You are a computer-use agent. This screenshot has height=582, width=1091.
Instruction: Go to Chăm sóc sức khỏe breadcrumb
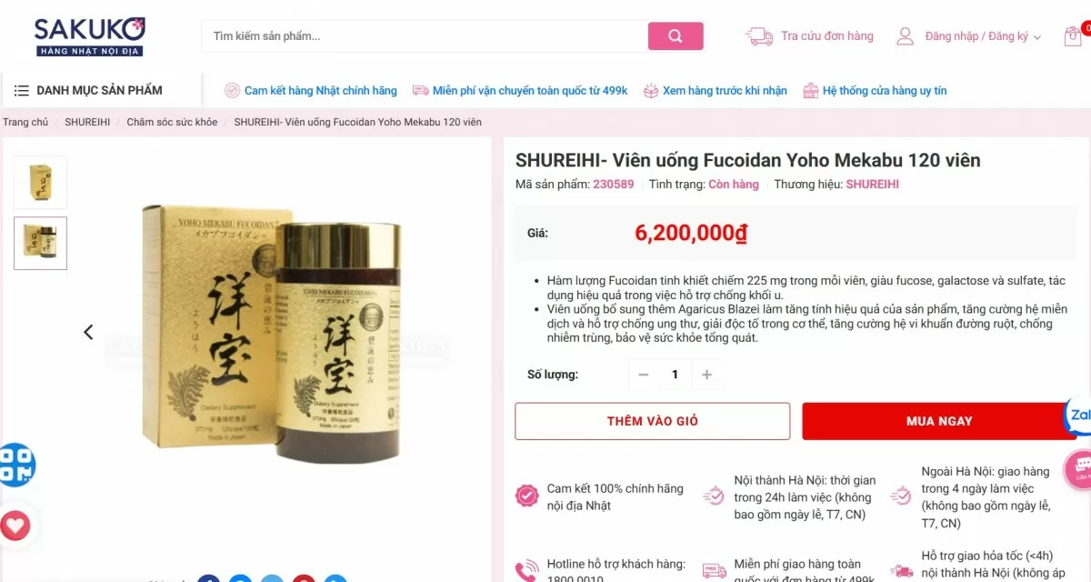click(x=172, y=122)
